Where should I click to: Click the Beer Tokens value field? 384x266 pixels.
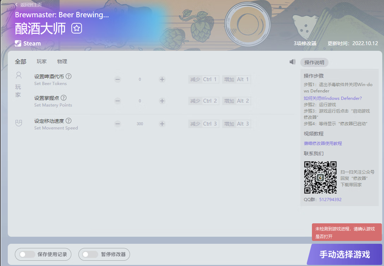click(140, 79)
